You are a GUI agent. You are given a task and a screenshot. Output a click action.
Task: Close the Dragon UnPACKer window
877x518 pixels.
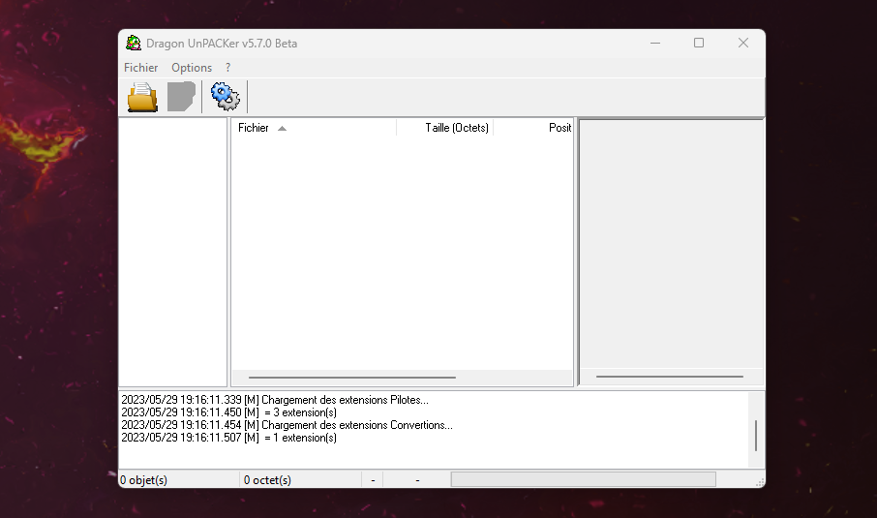(742, 43)
